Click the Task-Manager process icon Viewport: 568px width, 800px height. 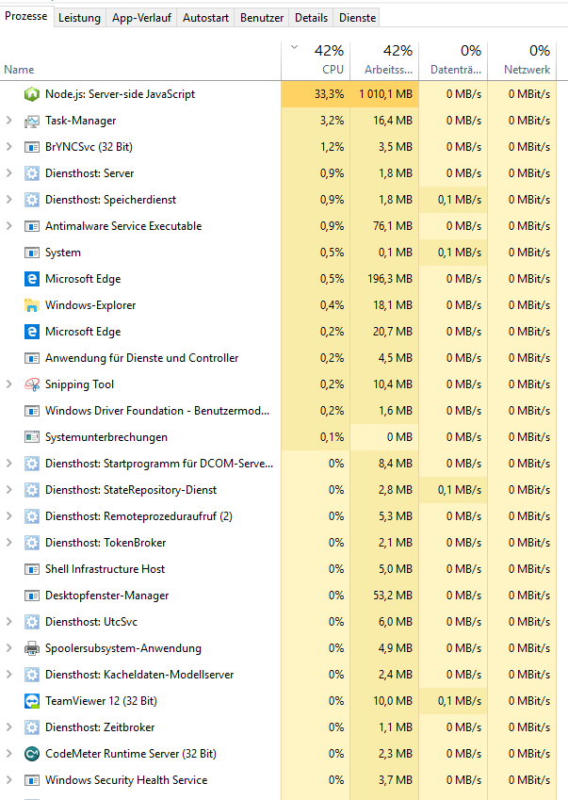32,121
